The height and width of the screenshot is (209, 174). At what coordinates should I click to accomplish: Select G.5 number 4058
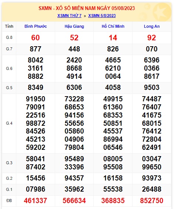113,87
